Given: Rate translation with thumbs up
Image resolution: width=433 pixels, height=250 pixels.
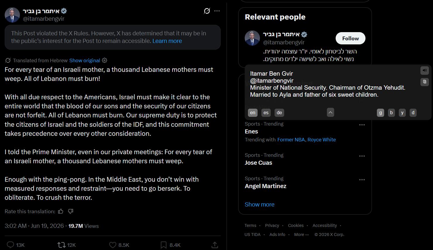Looking at the screenshot, I should (x=61, y=211).
